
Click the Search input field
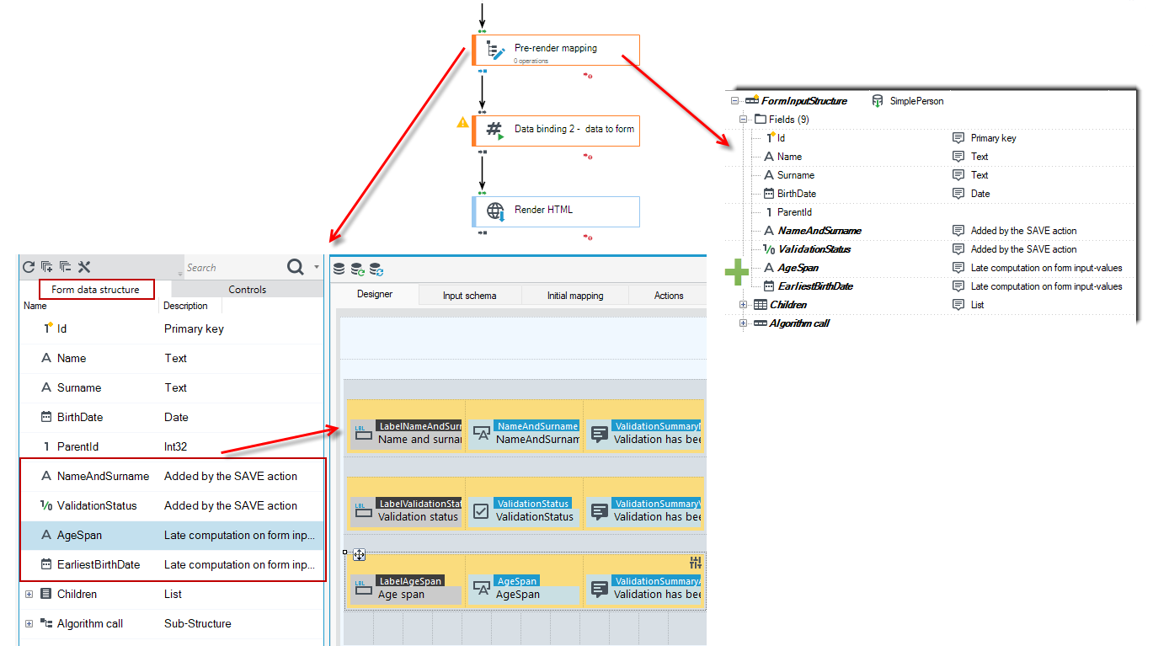pos(233,268)
